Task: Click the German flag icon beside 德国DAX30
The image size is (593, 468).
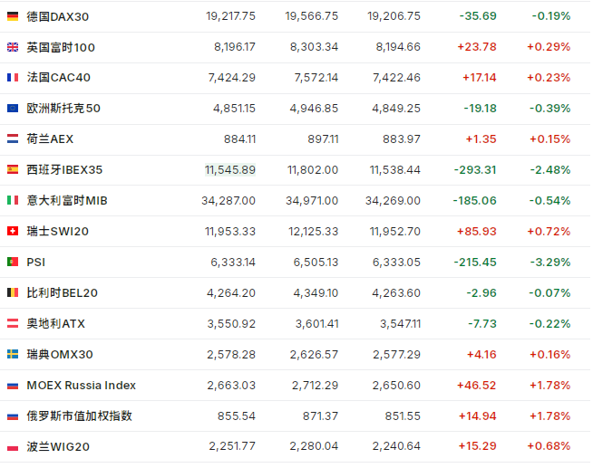Action: tap(13, 16)
